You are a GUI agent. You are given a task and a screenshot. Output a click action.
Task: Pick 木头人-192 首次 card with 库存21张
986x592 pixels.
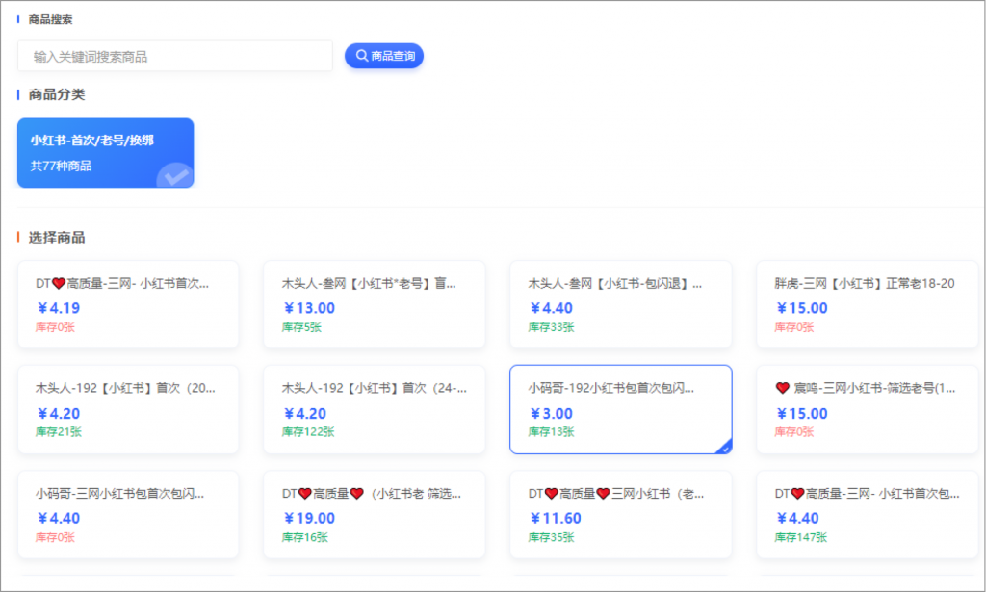click(x=127, y=409)
